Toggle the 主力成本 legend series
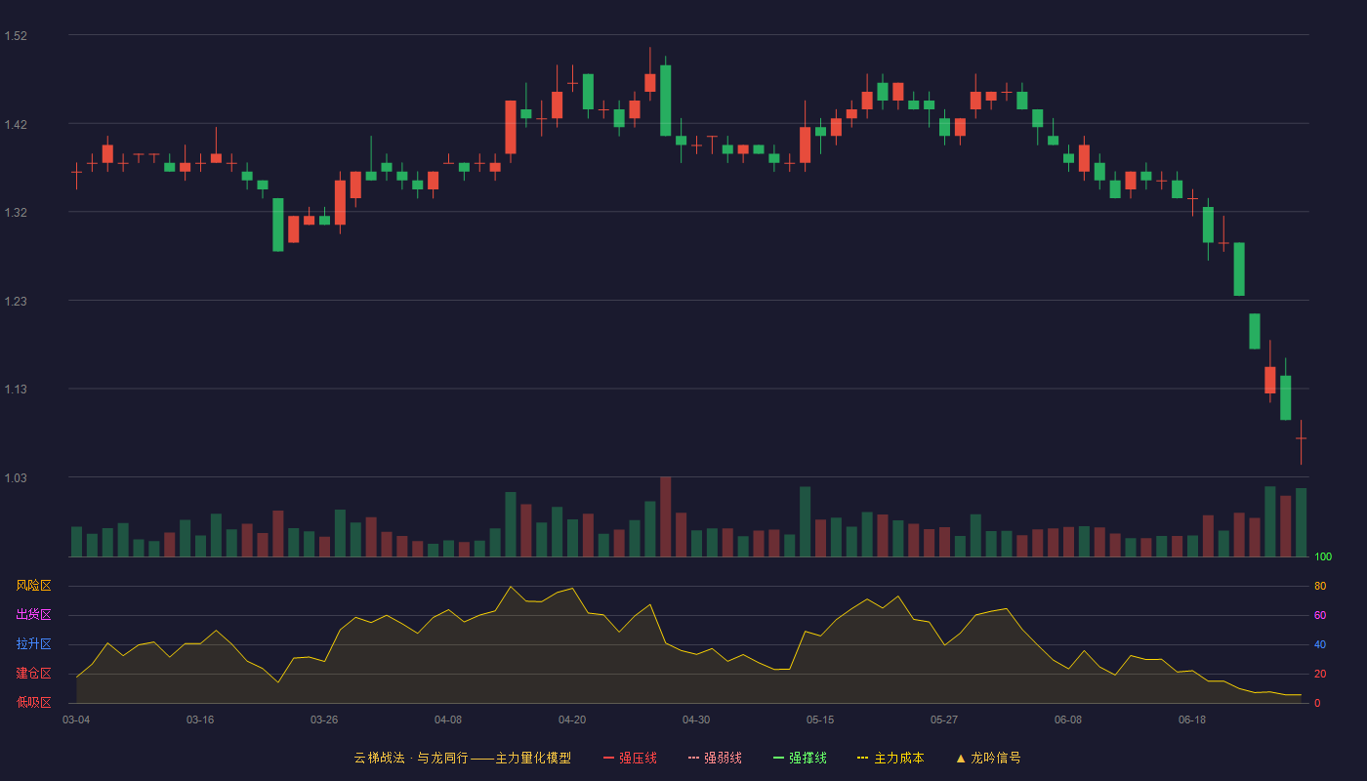 [x=891, y=758]
